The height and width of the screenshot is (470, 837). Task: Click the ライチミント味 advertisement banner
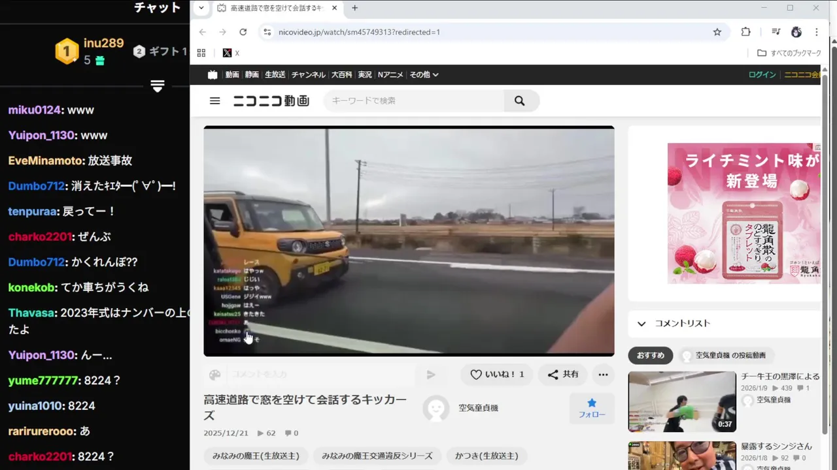point(743,213)
